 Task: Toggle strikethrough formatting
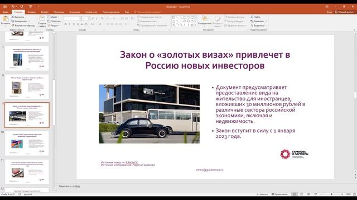pos(82,24)
